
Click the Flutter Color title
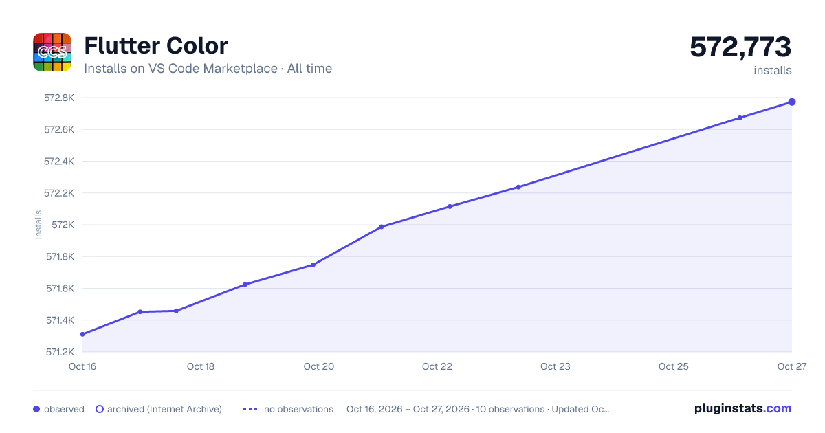[156, 46]
